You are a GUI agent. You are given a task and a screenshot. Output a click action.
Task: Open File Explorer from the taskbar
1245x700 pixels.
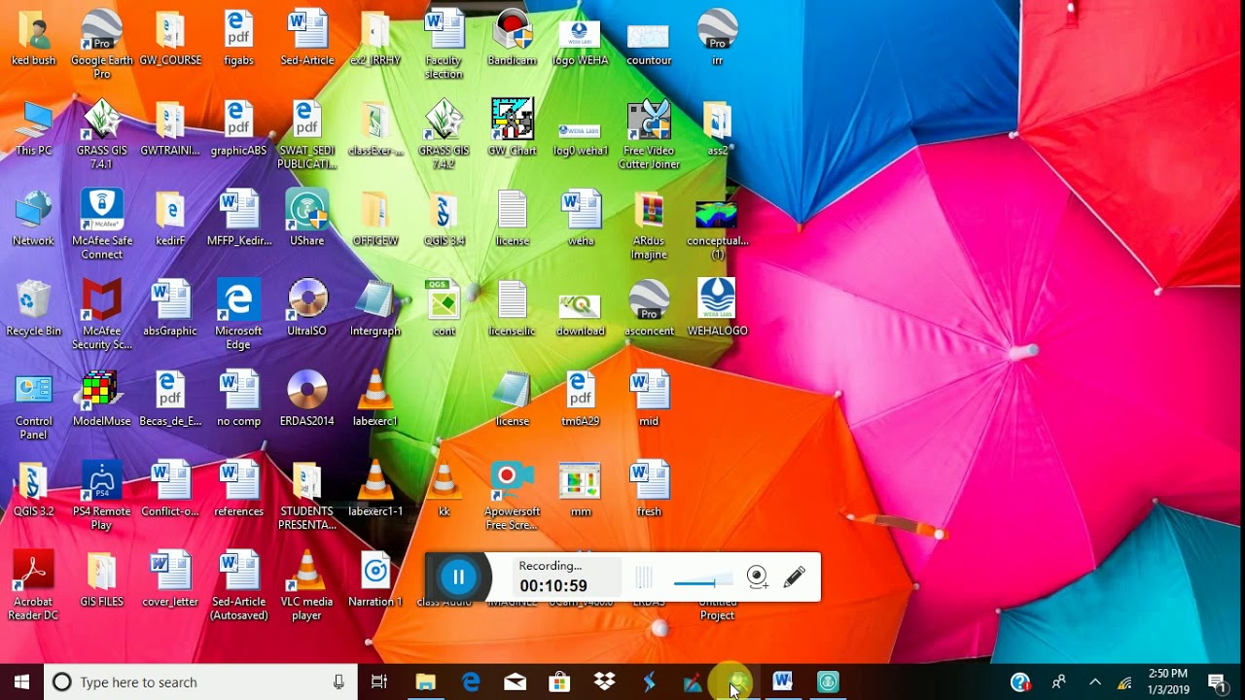[425, 682]
